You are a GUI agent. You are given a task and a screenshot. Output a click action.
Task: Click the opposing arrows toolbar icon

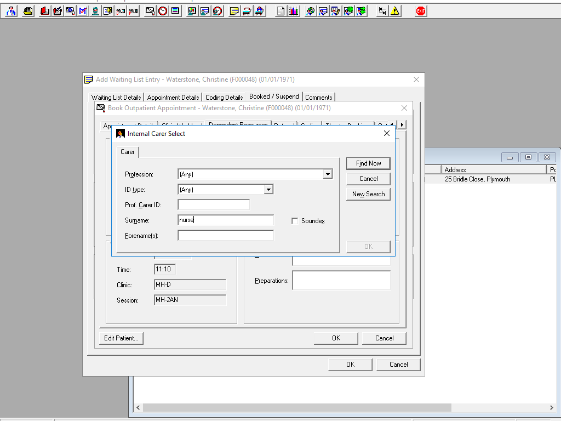click(382, 11)
